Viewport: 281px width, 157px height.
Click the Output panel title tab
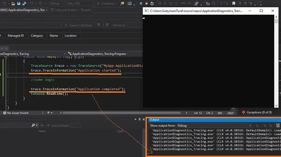tap(154, 120)
